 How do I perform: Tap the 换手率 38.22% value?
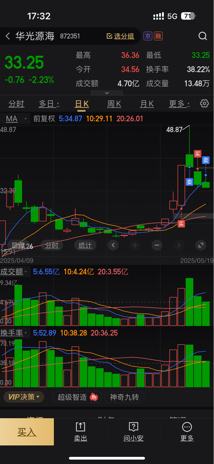pyautogui.click(x=198, y=69)
